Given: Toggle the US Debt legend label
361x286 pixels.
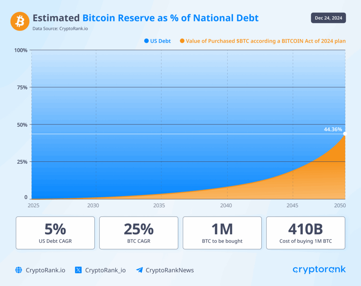Looking at the screenshot, I should coord(160,41).
